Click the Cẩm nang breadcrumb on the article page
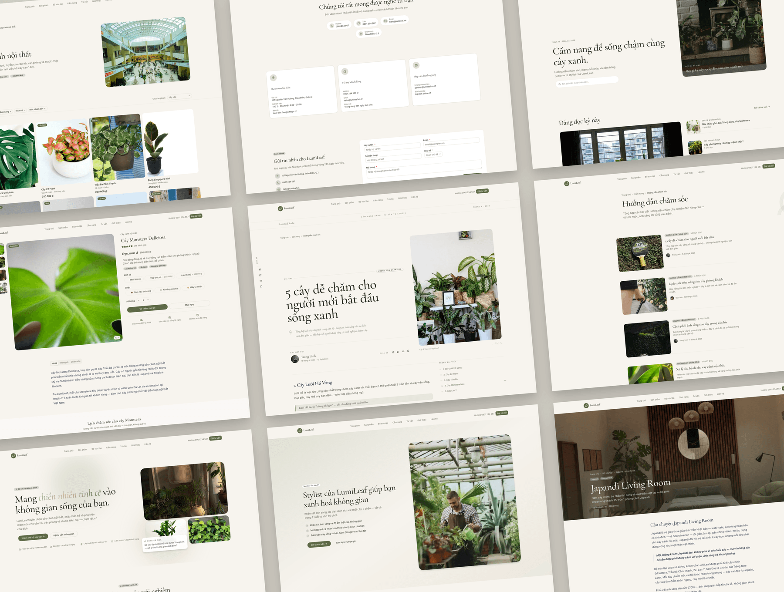 click(296, 236)
